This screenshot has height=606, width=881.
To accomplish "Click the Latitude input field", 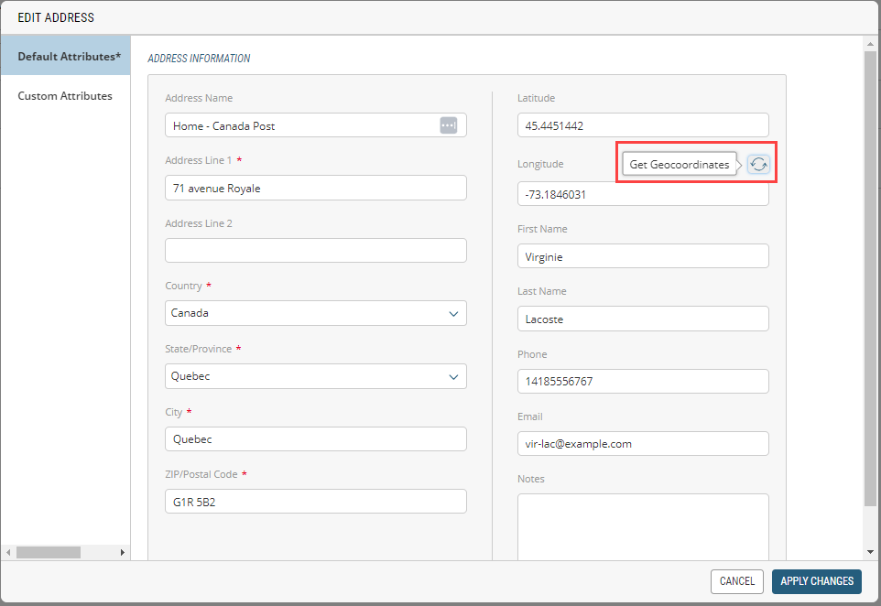I will coord(642,125).
